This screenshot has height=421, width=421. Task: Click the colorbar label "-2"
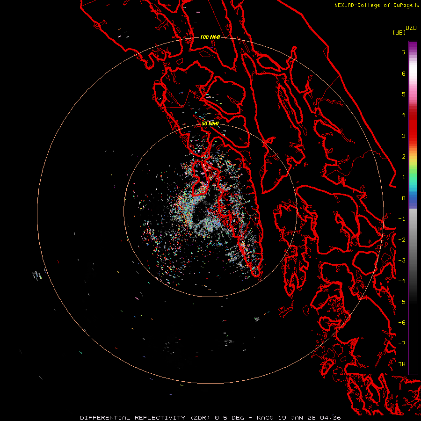pos(402,240)
